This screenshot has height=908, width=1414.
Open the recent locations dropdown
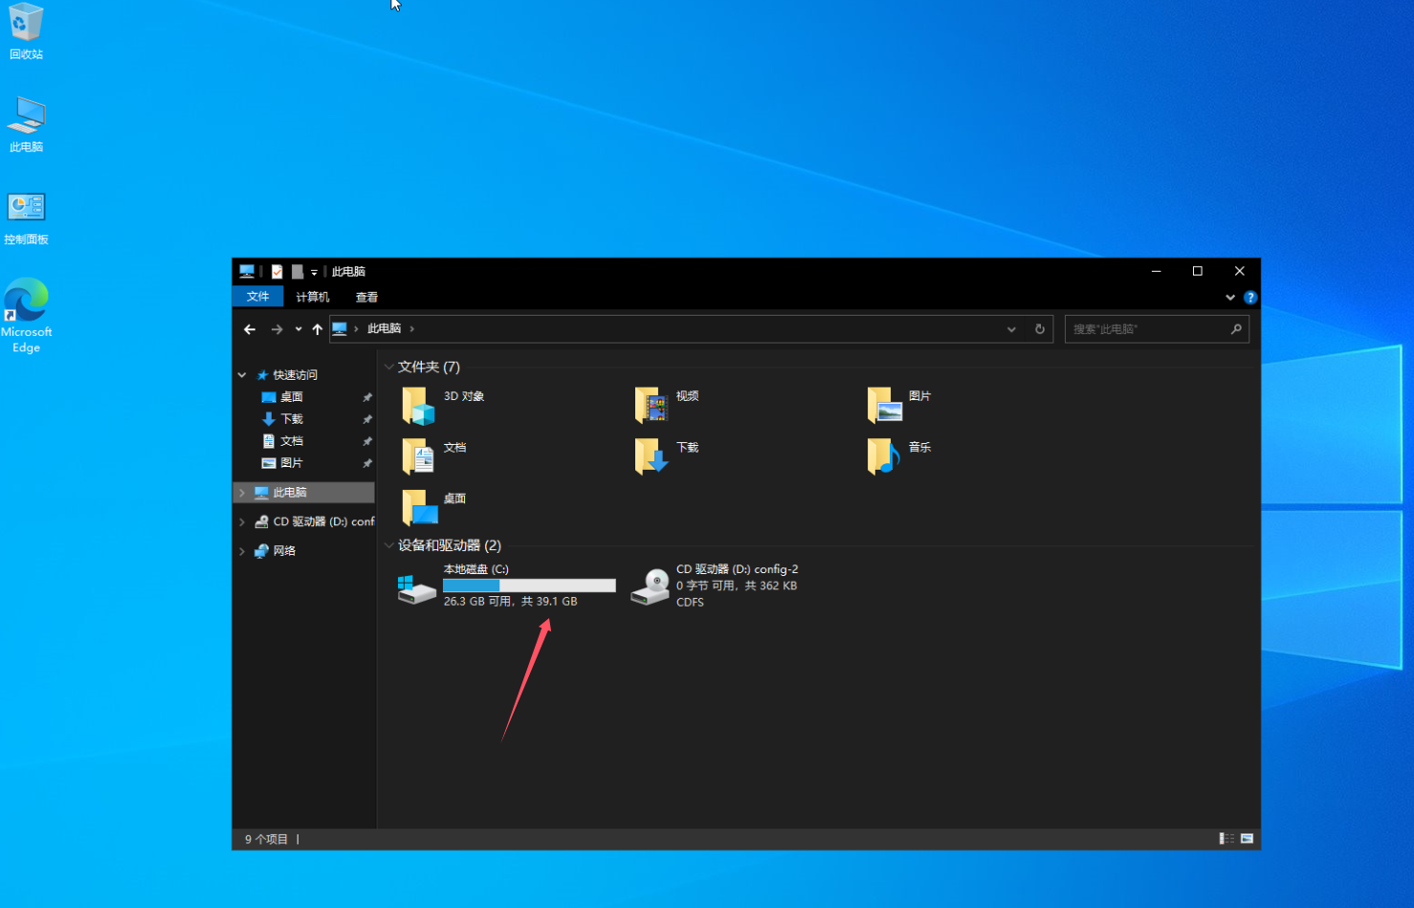click(x=298, y=329)
